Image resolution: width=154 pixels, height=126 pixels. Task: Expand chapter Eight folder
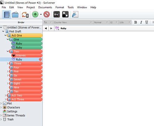coord(8,83)
